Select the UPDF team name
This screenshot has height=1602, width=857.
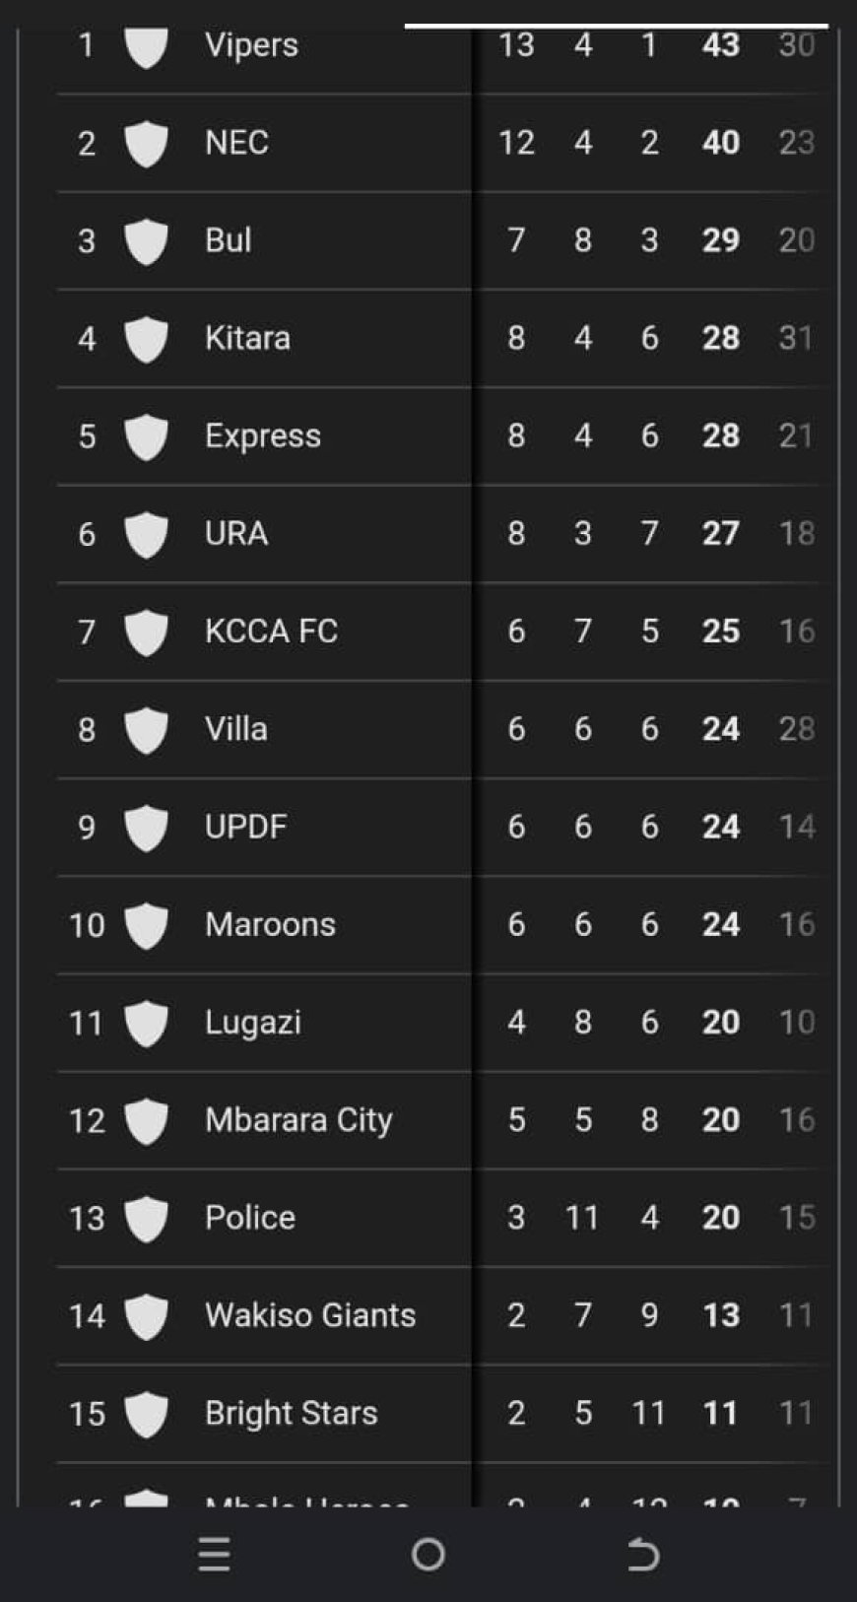[245, 827]
